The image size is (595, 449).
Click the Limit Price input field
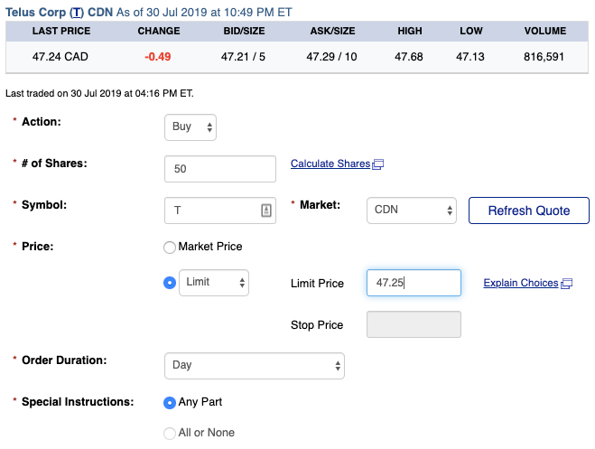pyautogui.click(x=414, y=283)
